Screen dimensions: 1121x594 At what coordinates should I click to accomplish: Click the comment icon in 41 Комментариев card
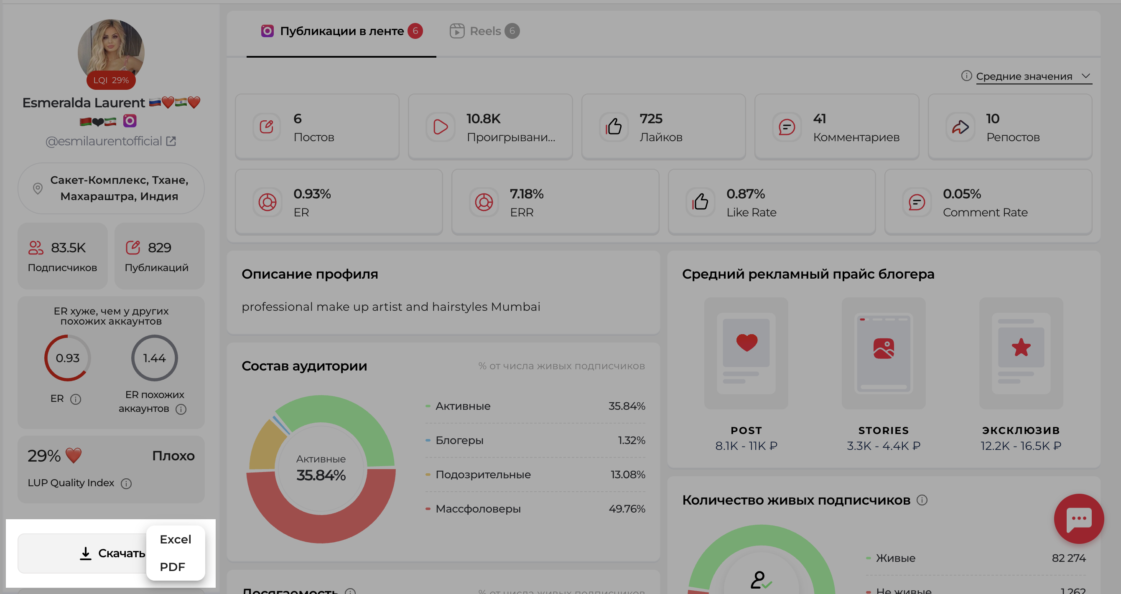coord(787,127)
